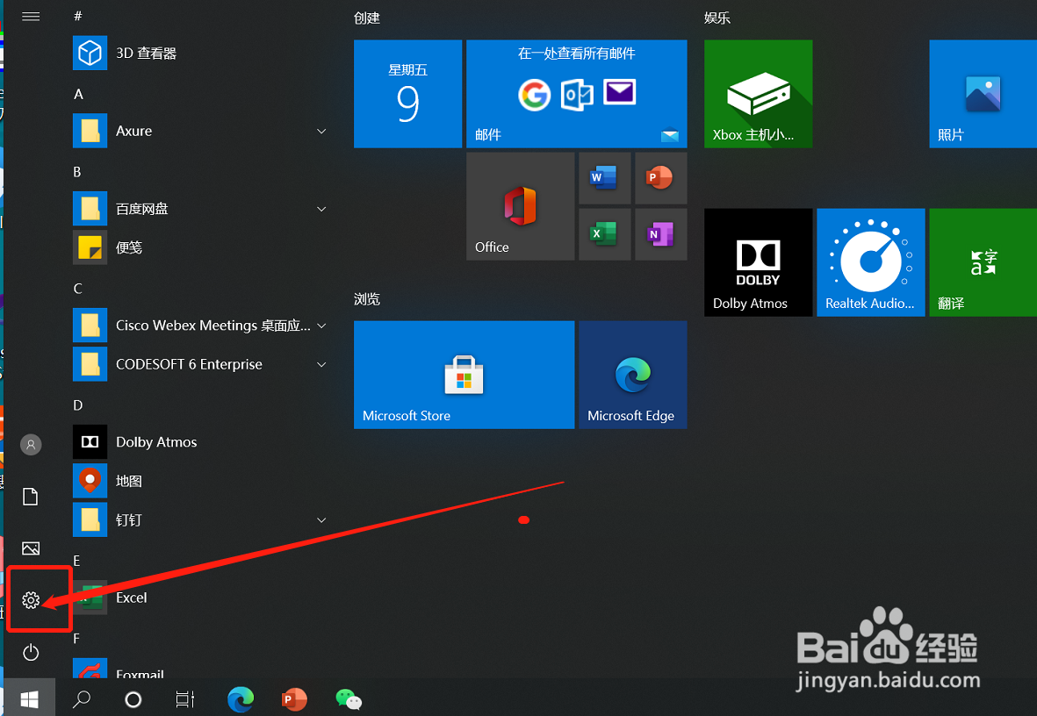
Task: Open PowerPoint from the taskbar
Action: (x=294, y=698)
